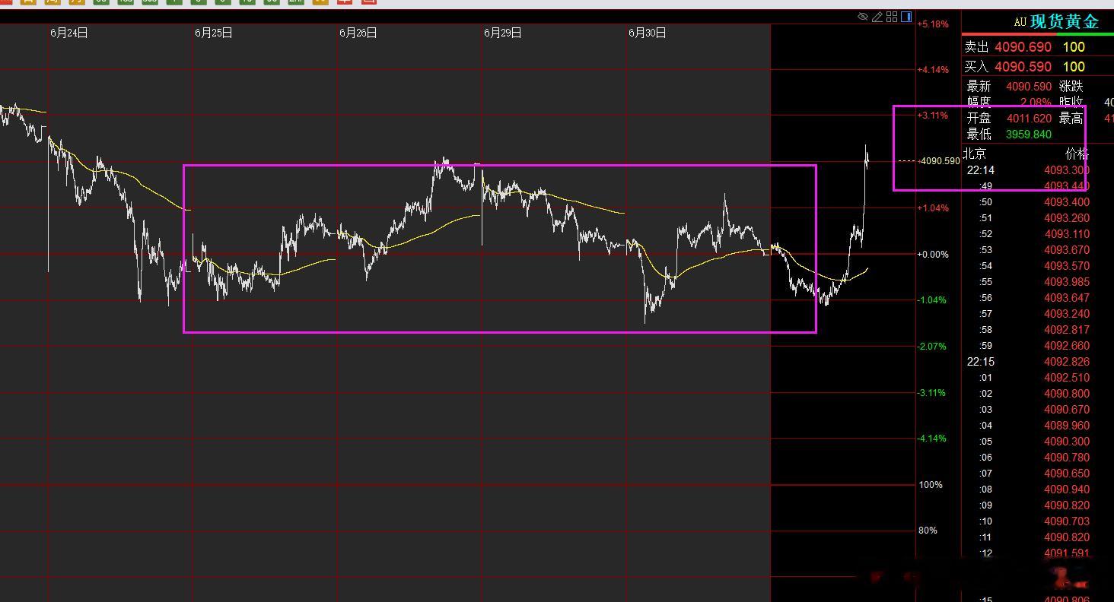Click the 6月29日 date label

tap(503, 33)
